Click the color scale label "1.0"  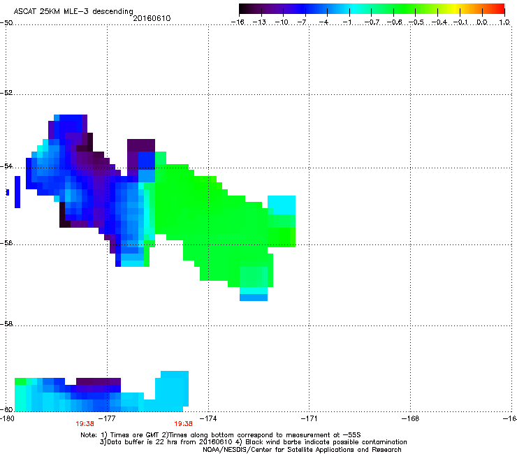pos(504,22)
